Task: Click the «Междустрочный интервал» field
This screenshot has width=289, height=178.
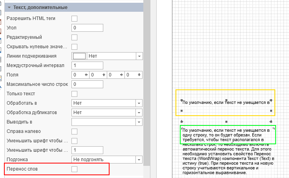Action: pos(87,65)
